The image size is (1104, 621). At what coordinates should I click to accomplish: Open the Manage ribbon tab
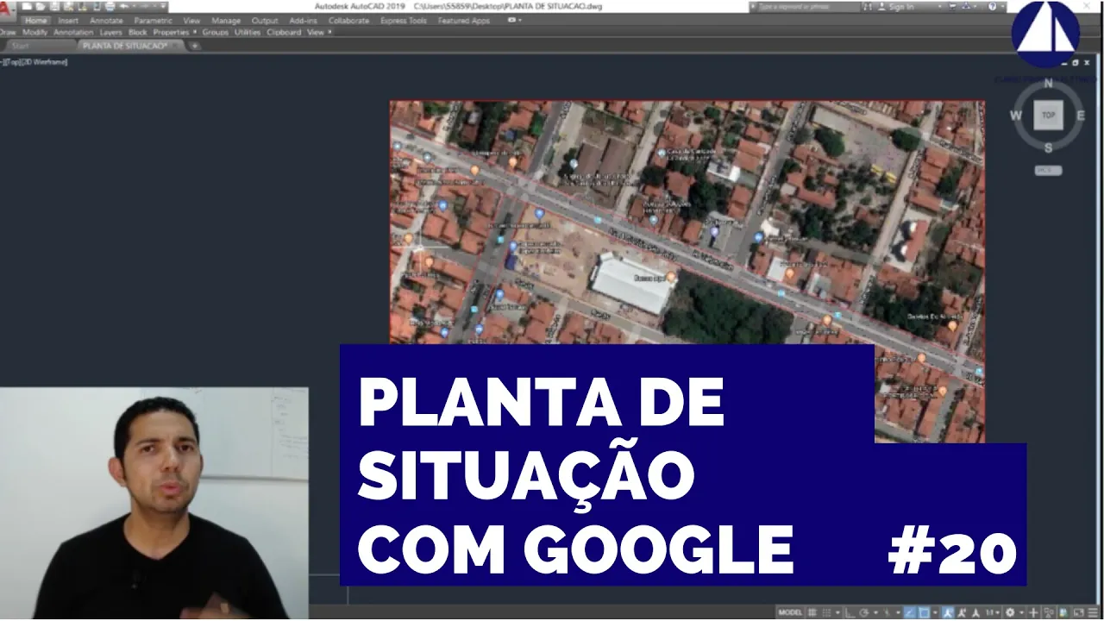pos(226,21)
